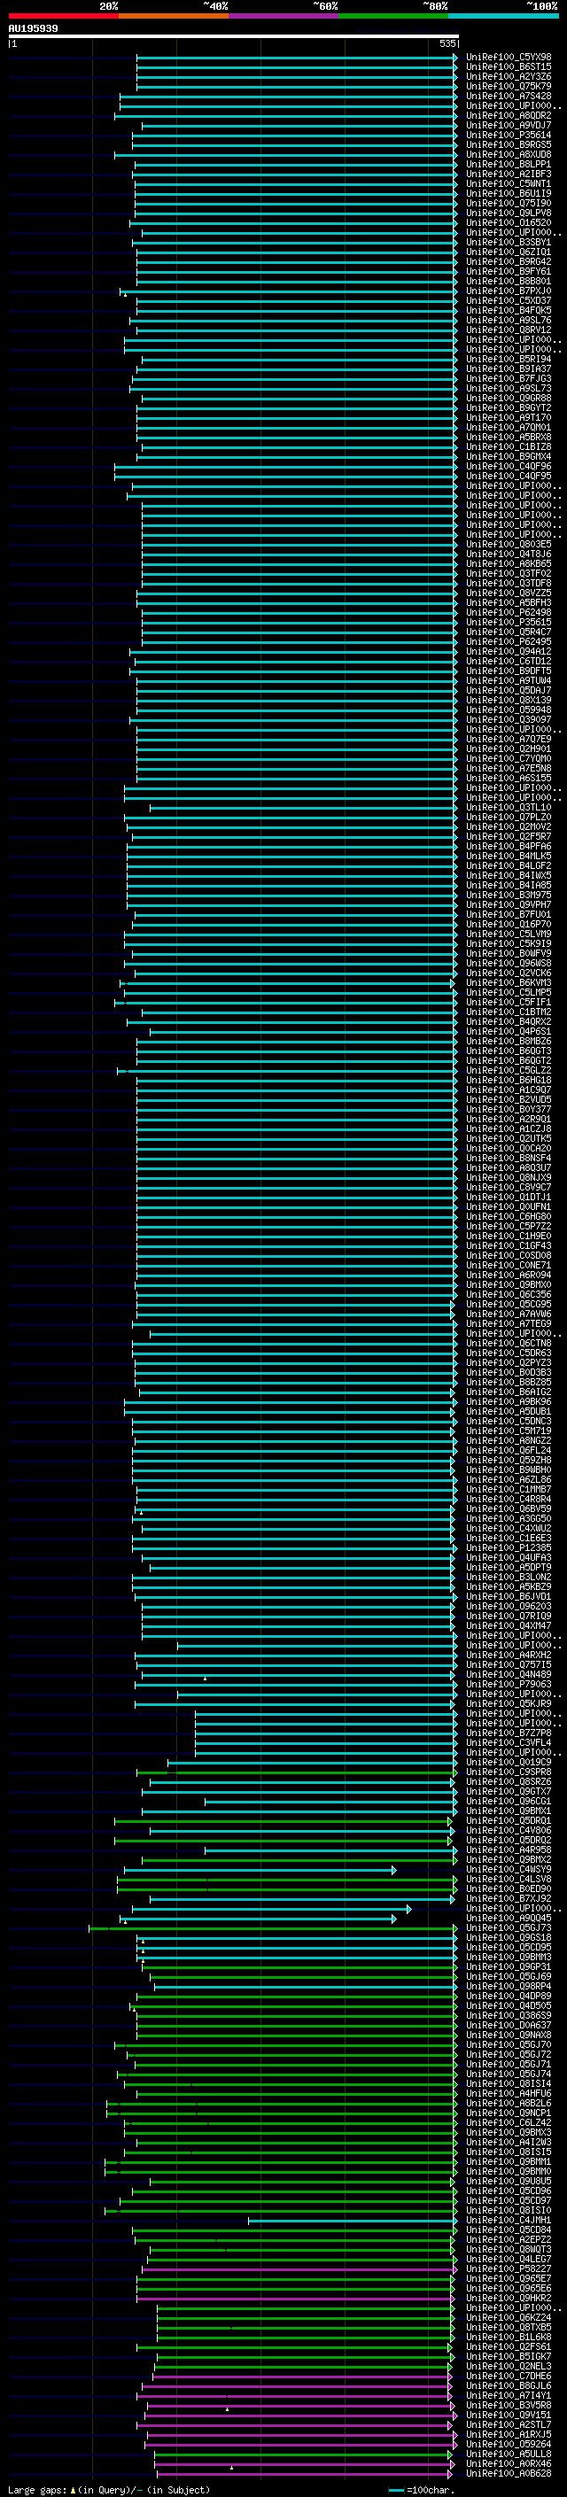This screenshot has height=2497, width=567.
Task: Select the UniRef100_A2IBF3 row label
Action: 509,174
